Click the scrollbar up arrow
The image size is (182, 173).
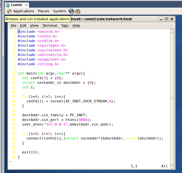172,31
